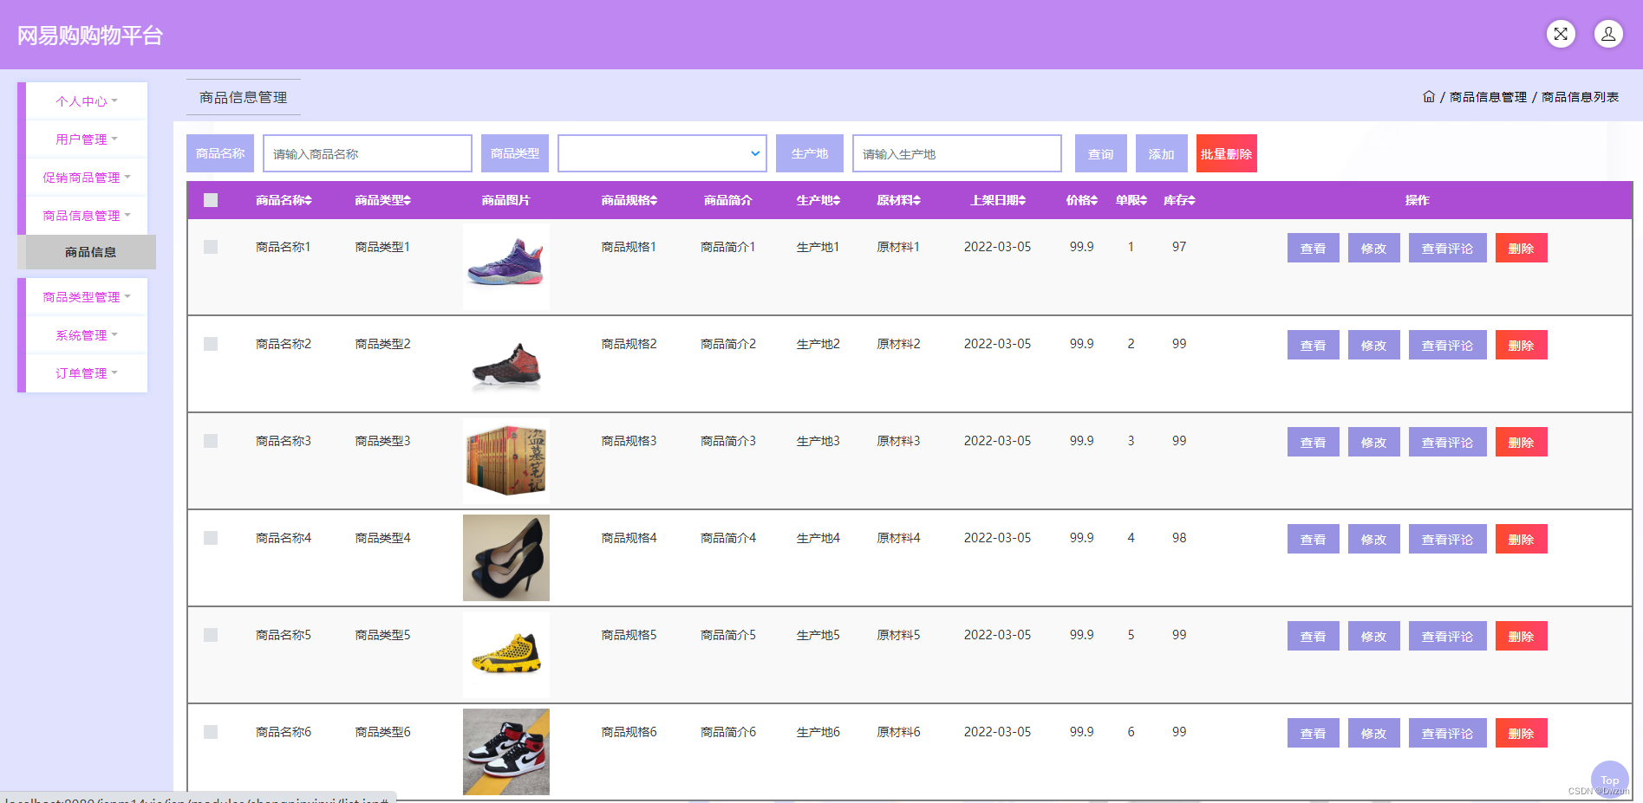Expand 系统管理 sidebar menu

87,335
